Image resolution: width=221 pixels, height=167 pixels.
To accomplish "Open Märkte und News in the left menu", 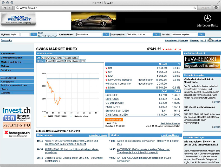I will 17,62.
